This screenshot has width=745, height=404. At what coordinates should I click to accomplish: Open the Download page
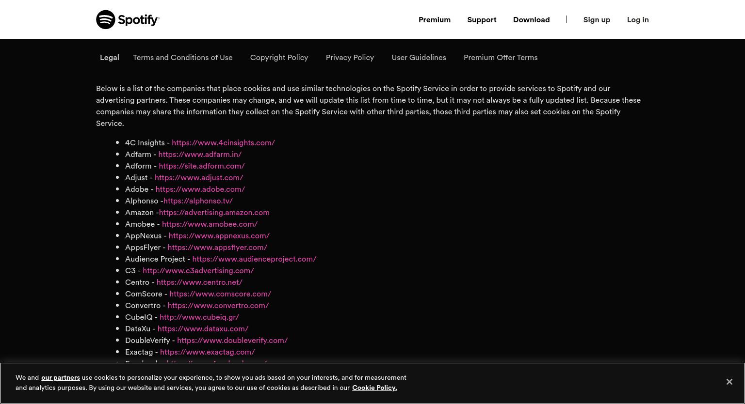tap(531, 19)
